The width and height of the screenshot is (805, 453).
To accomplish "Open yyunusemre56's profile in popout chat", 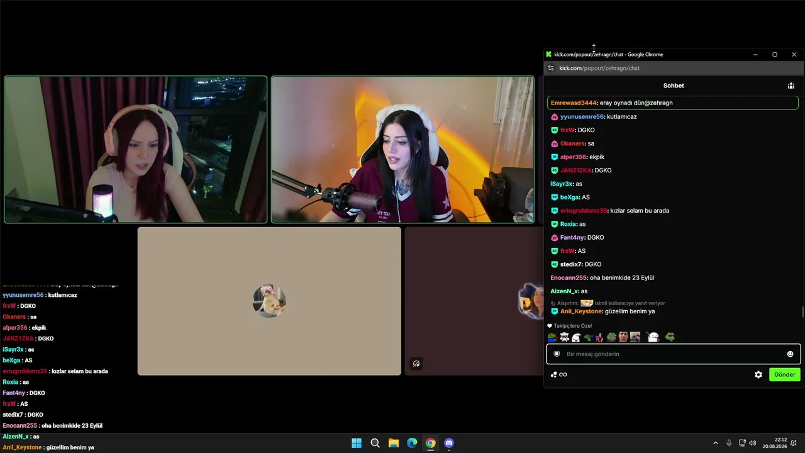I will (x=582, y=117).
